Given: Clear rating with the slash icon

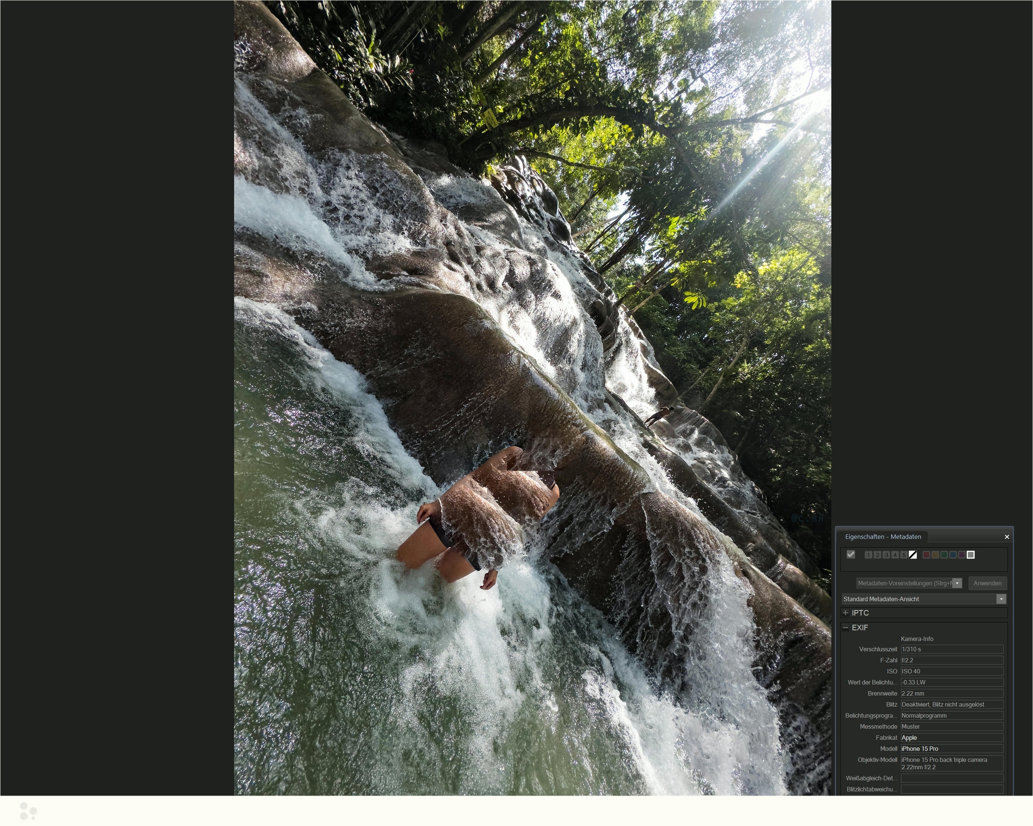Looking at the screenshot, I should click(913, 555).
